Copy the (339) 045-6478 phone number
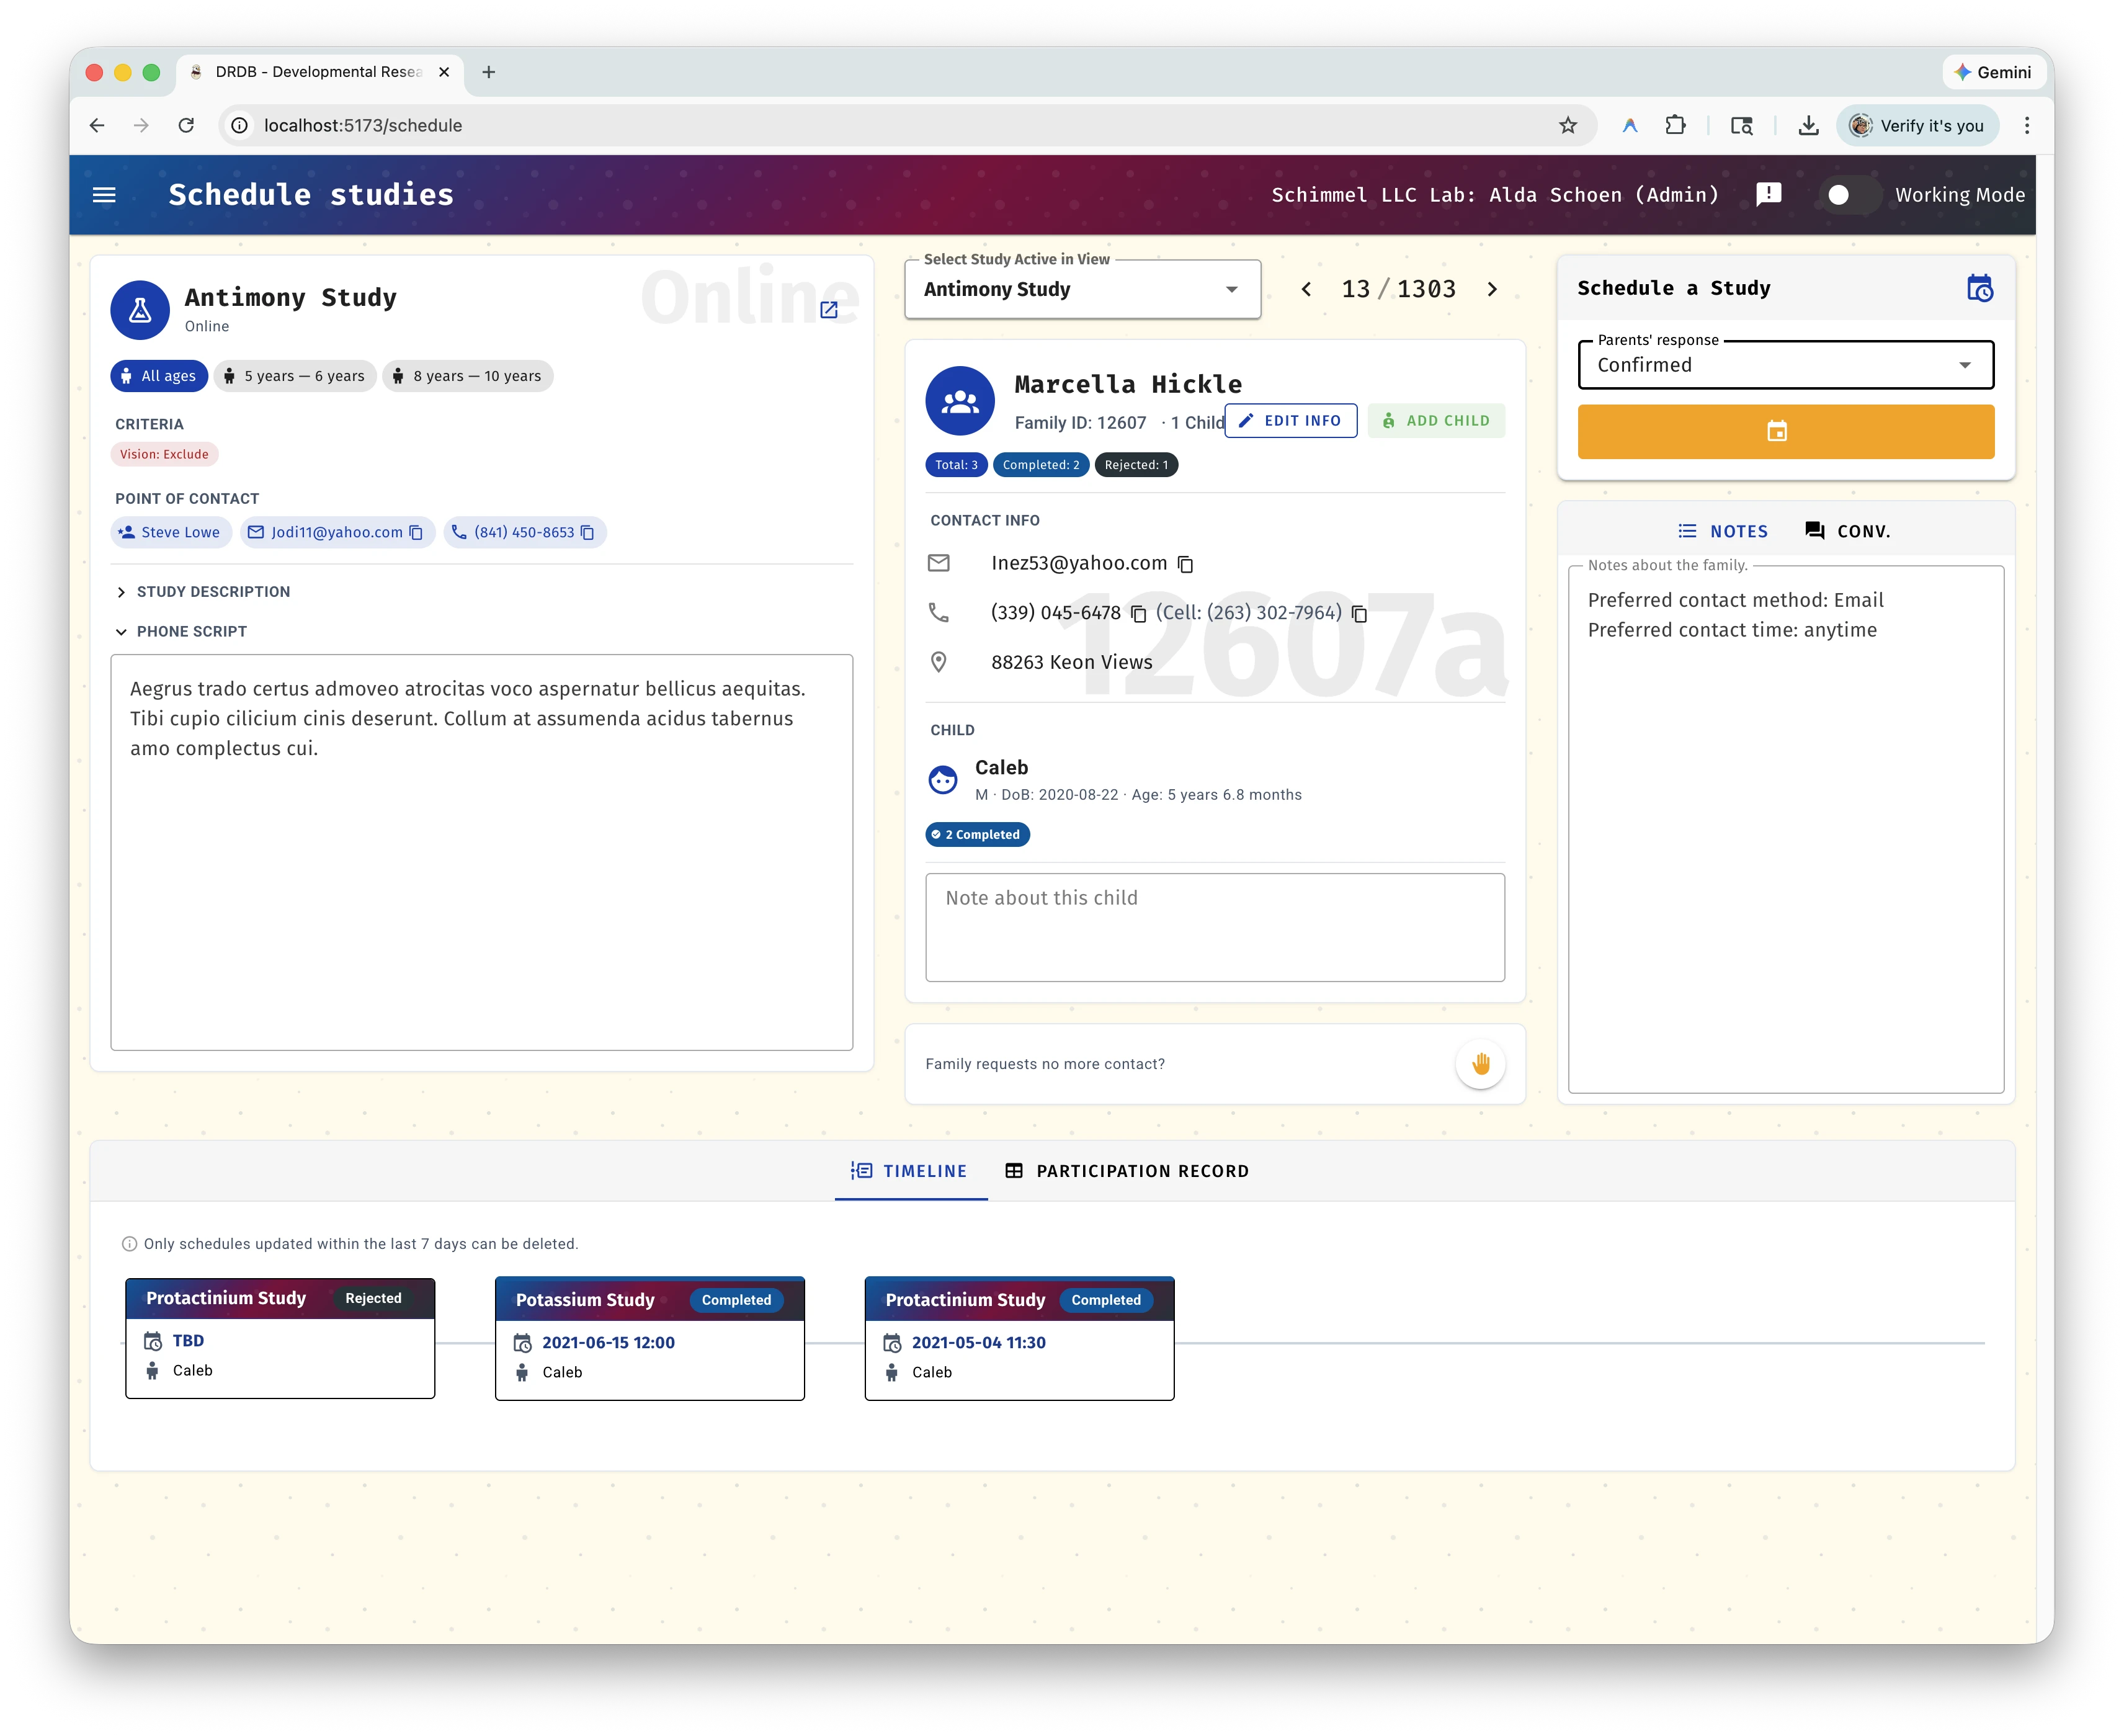2124x1736 pixels. point(1138,614)
